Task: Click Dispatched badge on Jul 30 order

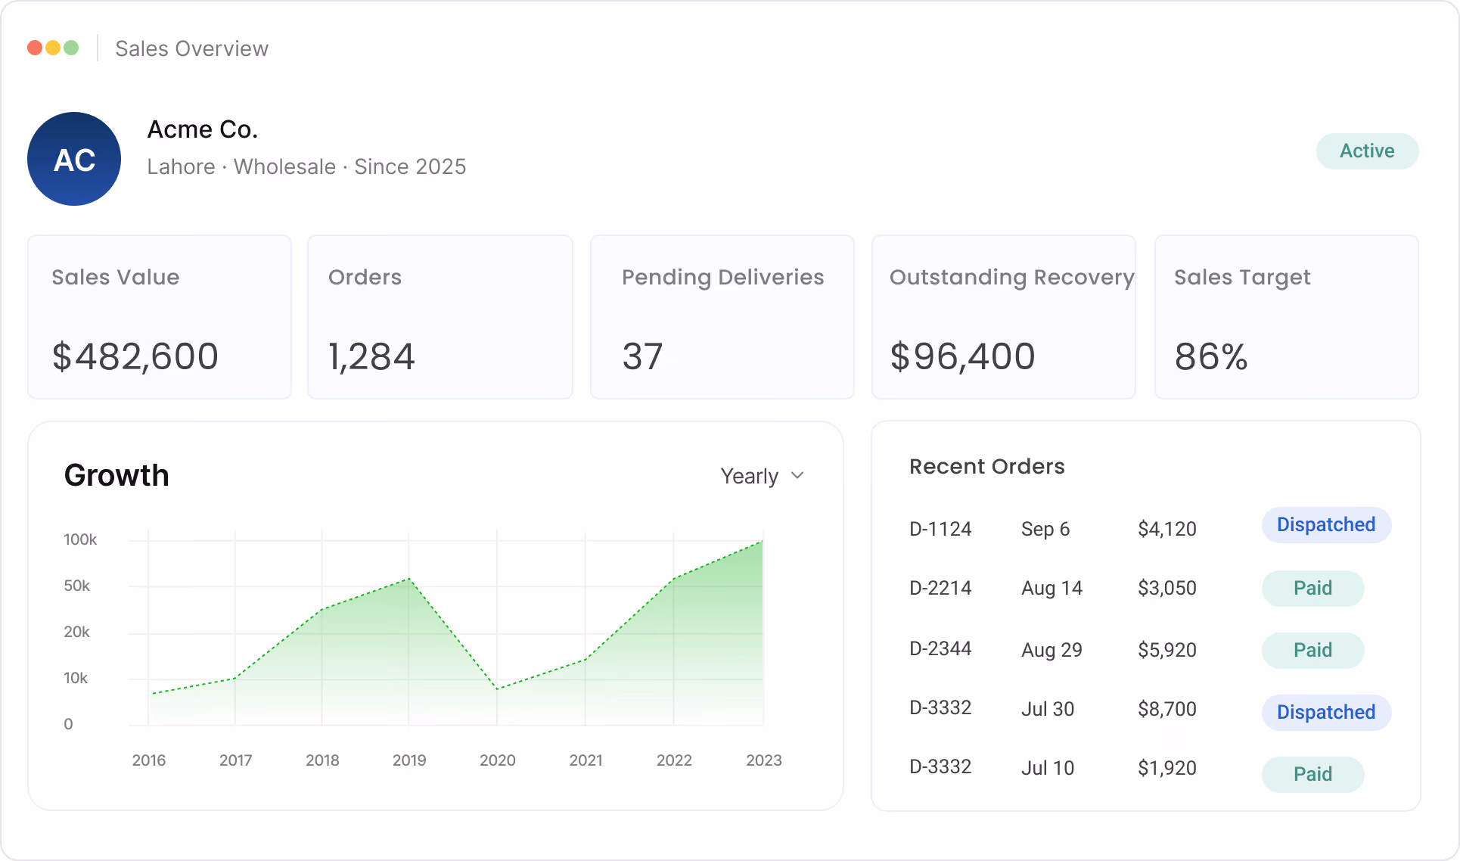Action: (x=1326, y=713)
